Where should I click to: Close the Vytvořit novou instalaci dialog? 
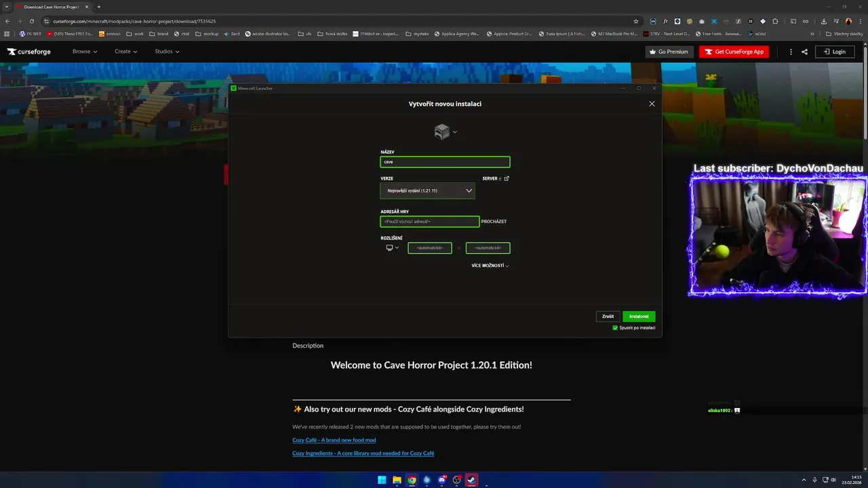652,104
